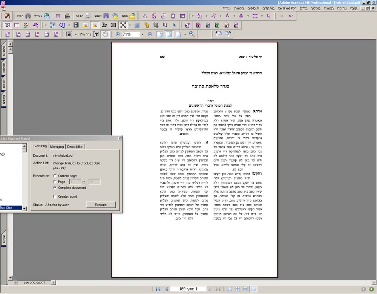Select the Crop tool icon
This screenshot has width=377, height=294.
click(156, 25)
